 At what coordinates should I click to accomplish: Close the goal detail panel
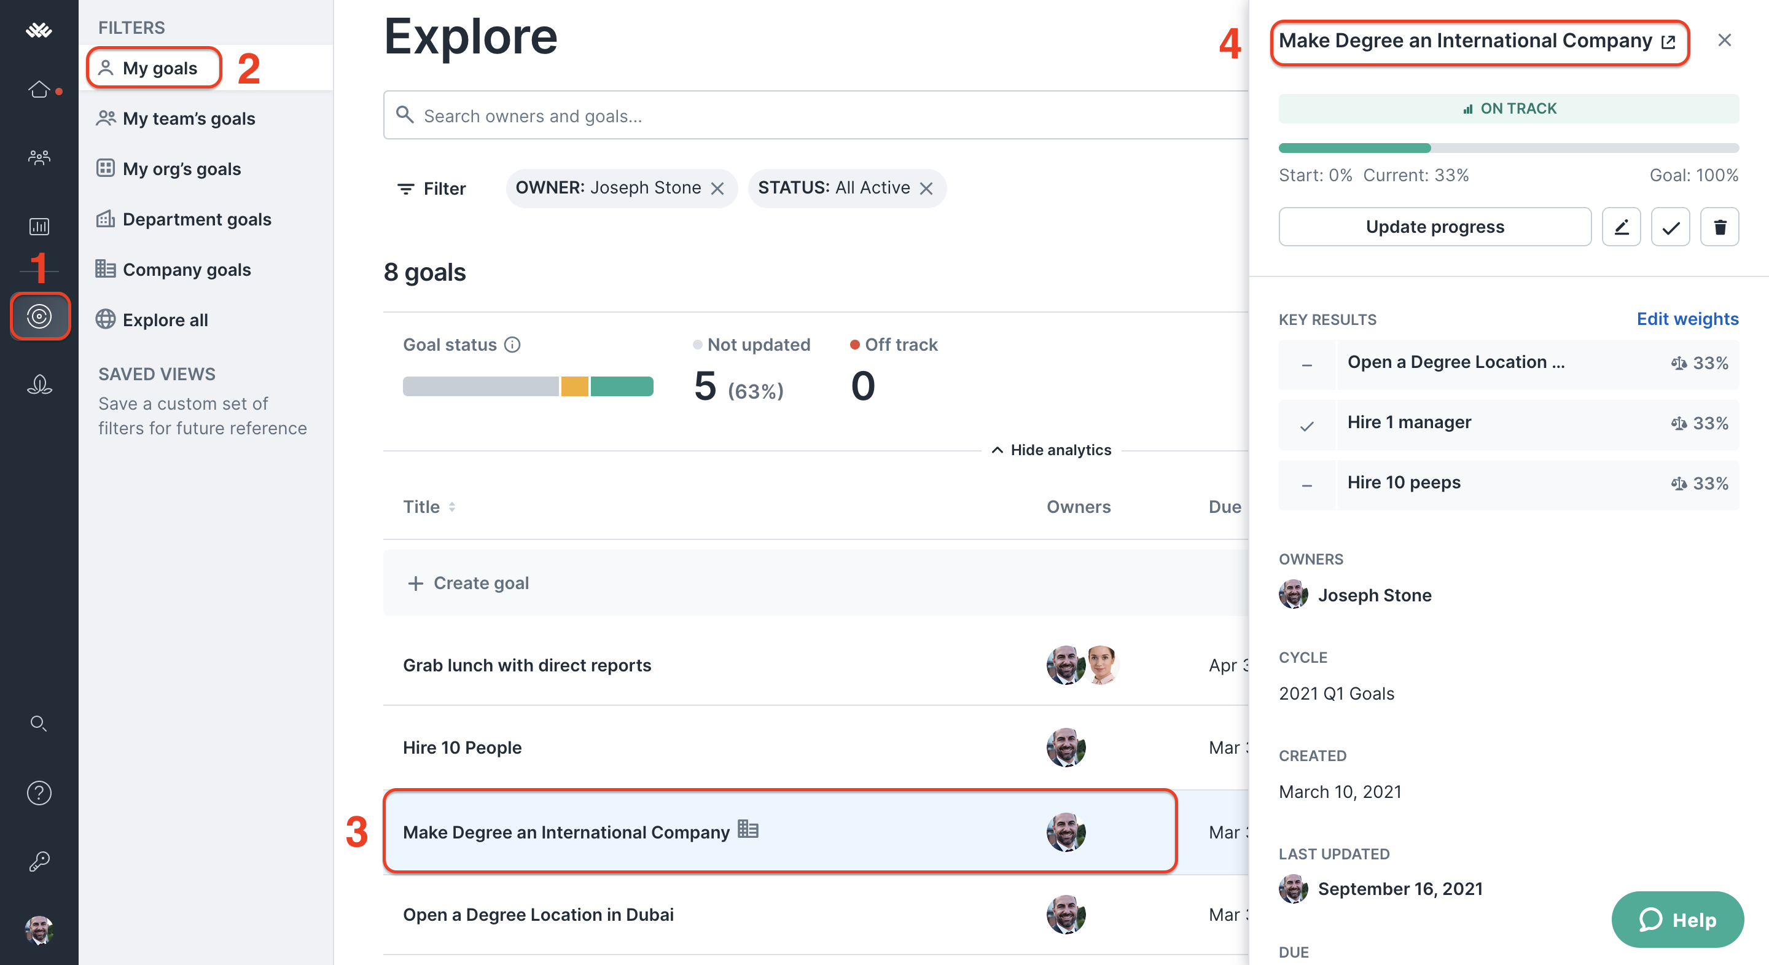tap(1724, 40)
